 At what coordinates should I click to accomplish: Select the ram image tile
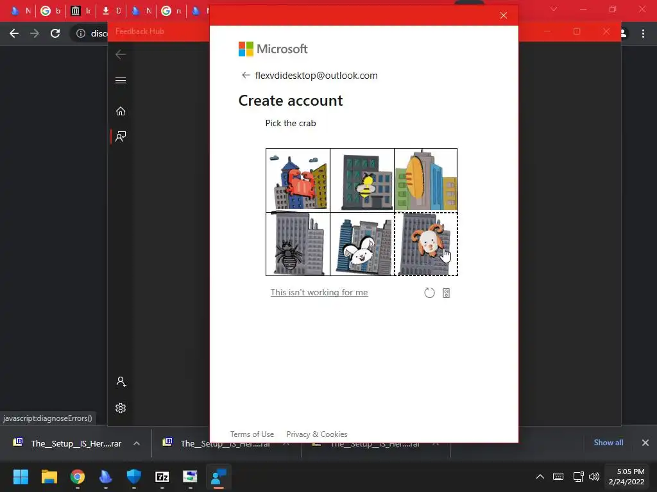pos(426,244)
